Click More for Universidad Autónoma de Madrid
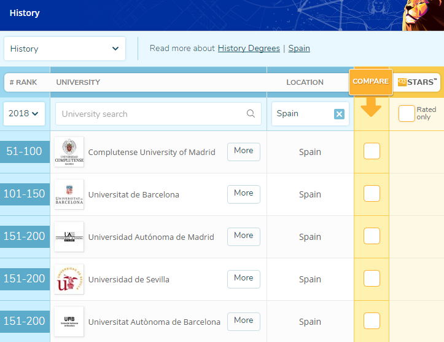Image resolution: width=444 pixels, height=342 pixels. click(x=244, y=236)
